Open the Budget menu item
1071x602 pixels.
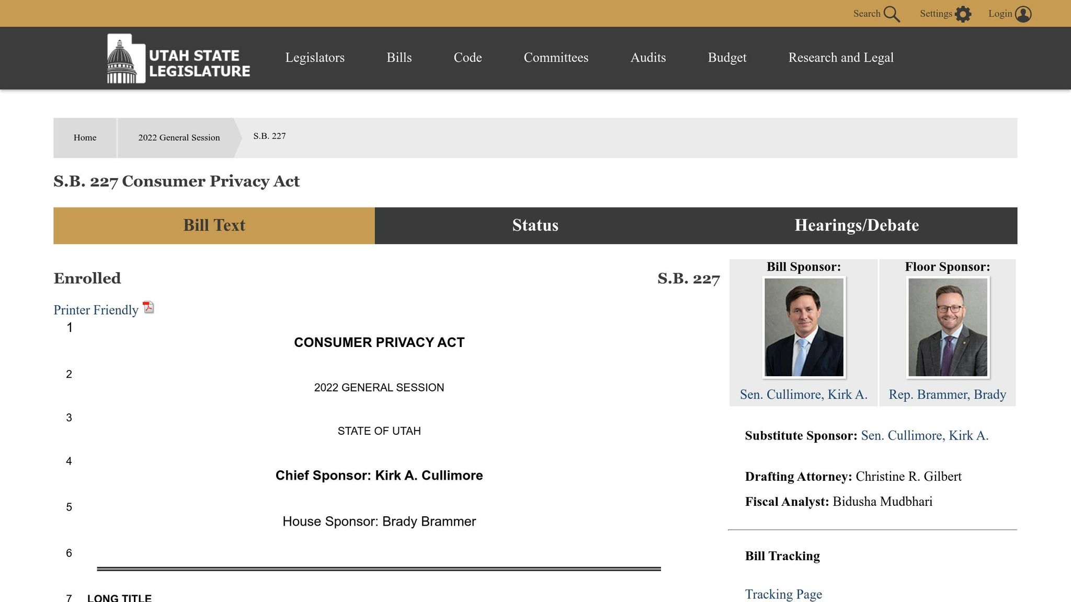tap(727, 57)
